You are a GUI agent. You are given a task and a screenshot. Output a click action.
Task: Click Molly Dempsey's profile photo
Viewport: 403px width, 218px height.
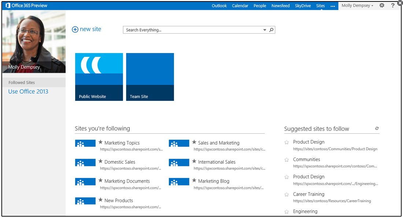pos(34,42)
